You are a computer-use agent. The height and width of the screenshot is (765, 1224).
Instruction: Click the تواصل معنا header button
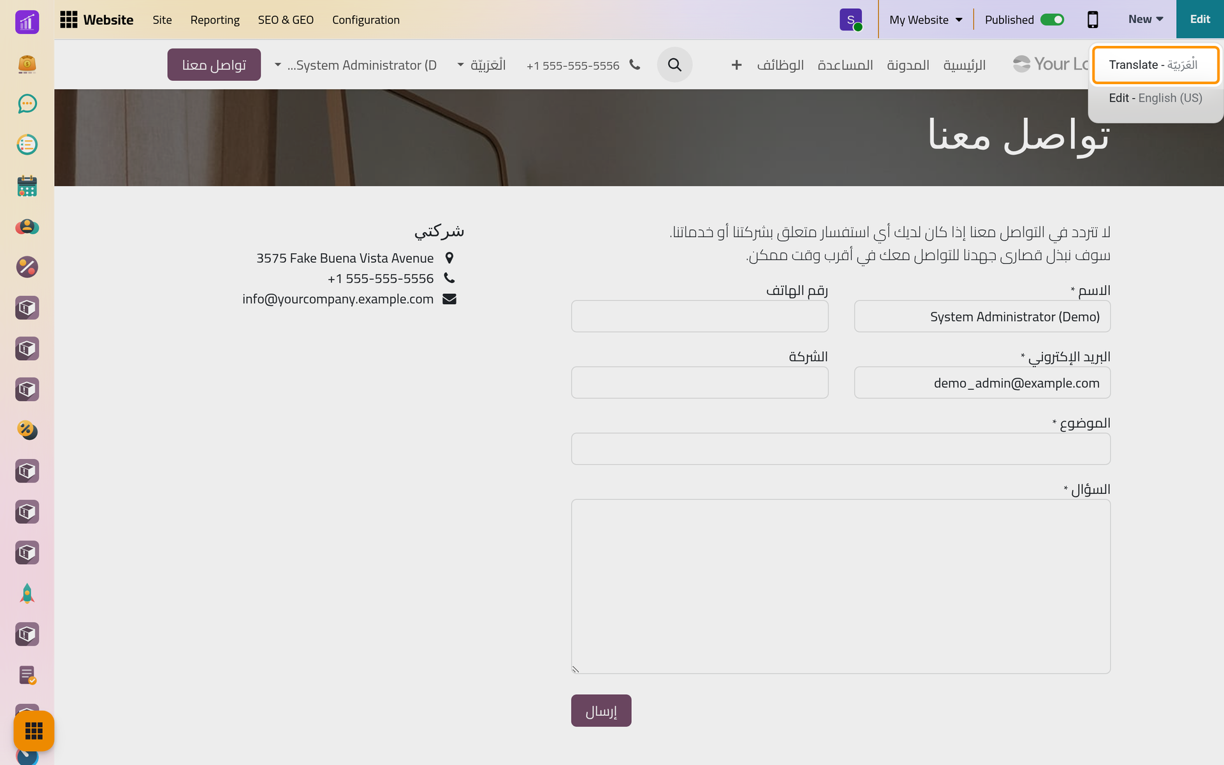(x=214, y=64)
